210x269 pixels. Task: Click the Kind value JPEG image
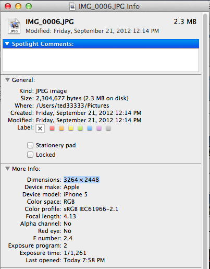click(x=52, y=91)
